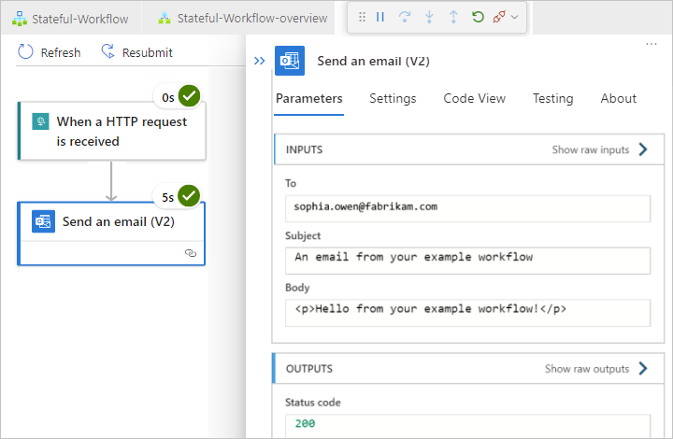Image resolution: width=673 pixels, height=439 pixels.
Task: Expand Show raw outputs chevron
Action: (x=642, y=369)
